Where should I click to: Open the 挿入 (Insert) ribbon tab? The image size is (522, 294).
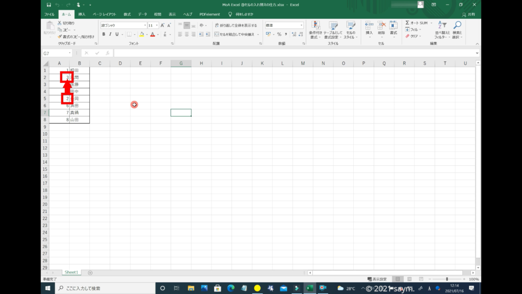[x=82, y=14]
